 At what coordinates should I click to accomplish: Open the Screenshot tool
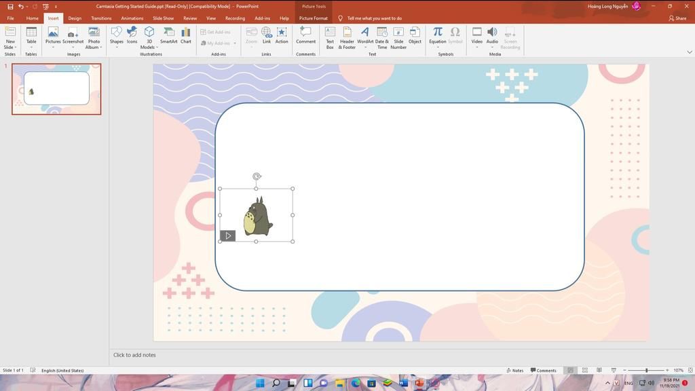pos(73,37)
